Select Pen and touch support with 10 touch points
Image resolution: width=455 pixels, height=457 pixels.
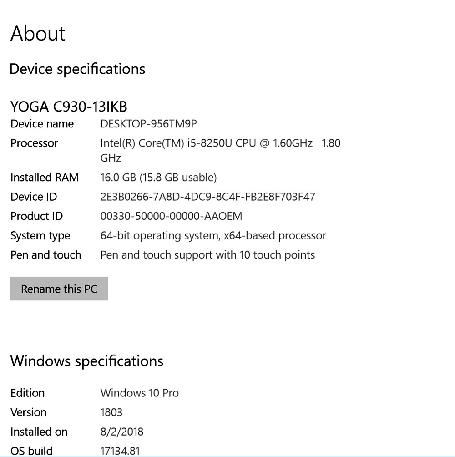coord(207,255)
